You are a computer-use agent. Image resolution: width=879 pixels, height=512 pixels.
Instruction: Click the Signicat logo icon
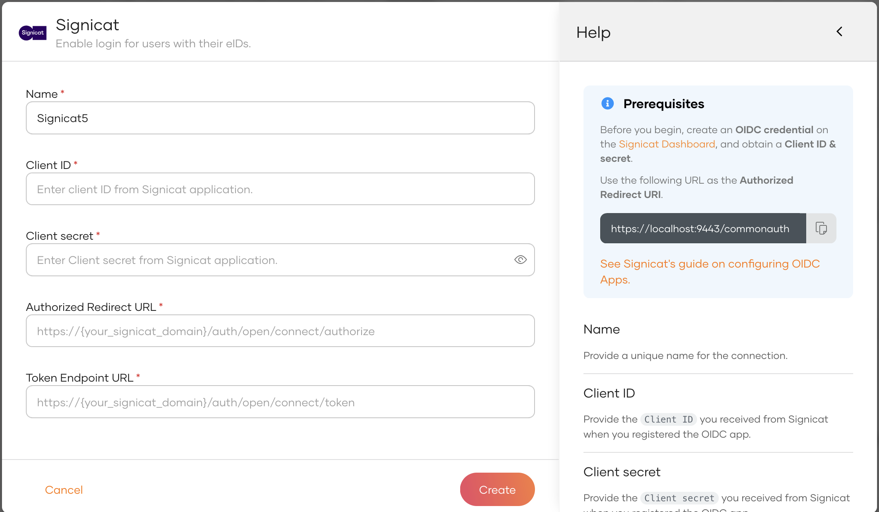pyautogui.click(x=33, y=33)
